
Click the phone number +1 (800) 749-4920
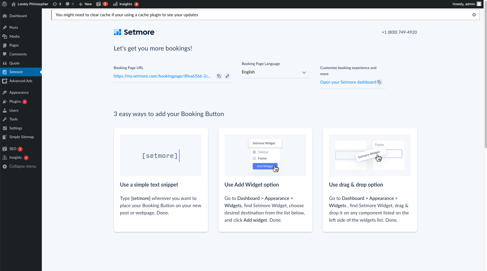pos(399,32)
